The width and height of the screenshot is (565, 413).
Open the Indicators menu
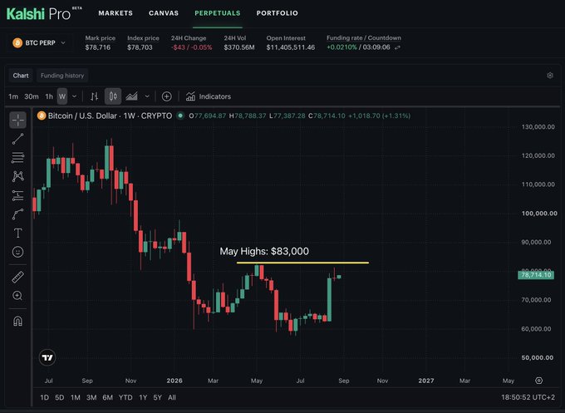click(x=209, y=96)
